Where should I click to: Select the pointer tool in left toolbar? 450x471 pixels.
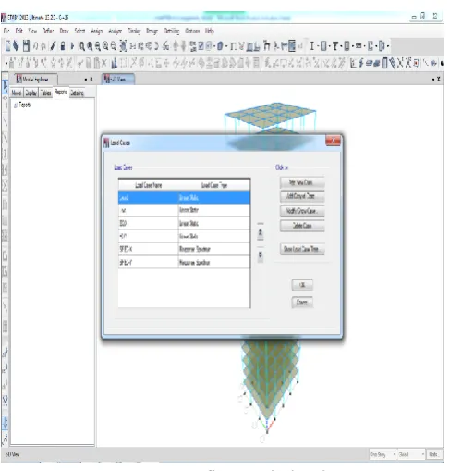coord(6,86)
